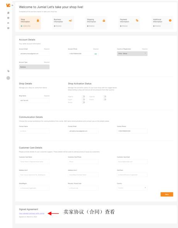Switch on the Kenya shop toggle
Image resolution: width=178 pixels, height=228 pixels.
83,103
